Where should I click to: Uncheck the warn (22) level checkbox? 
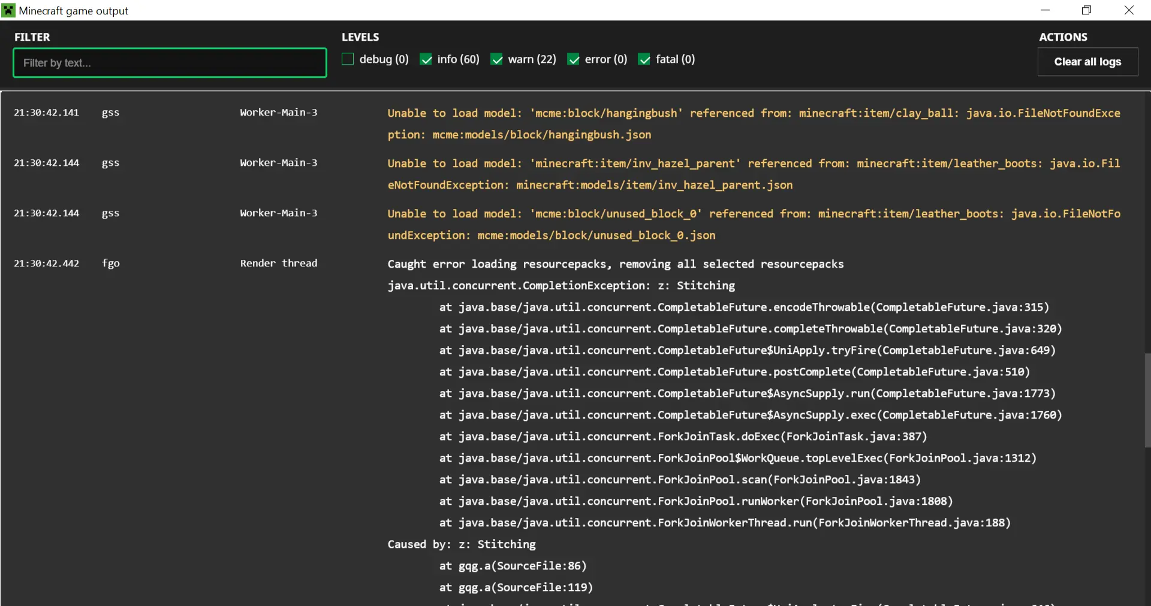(496, 59)
